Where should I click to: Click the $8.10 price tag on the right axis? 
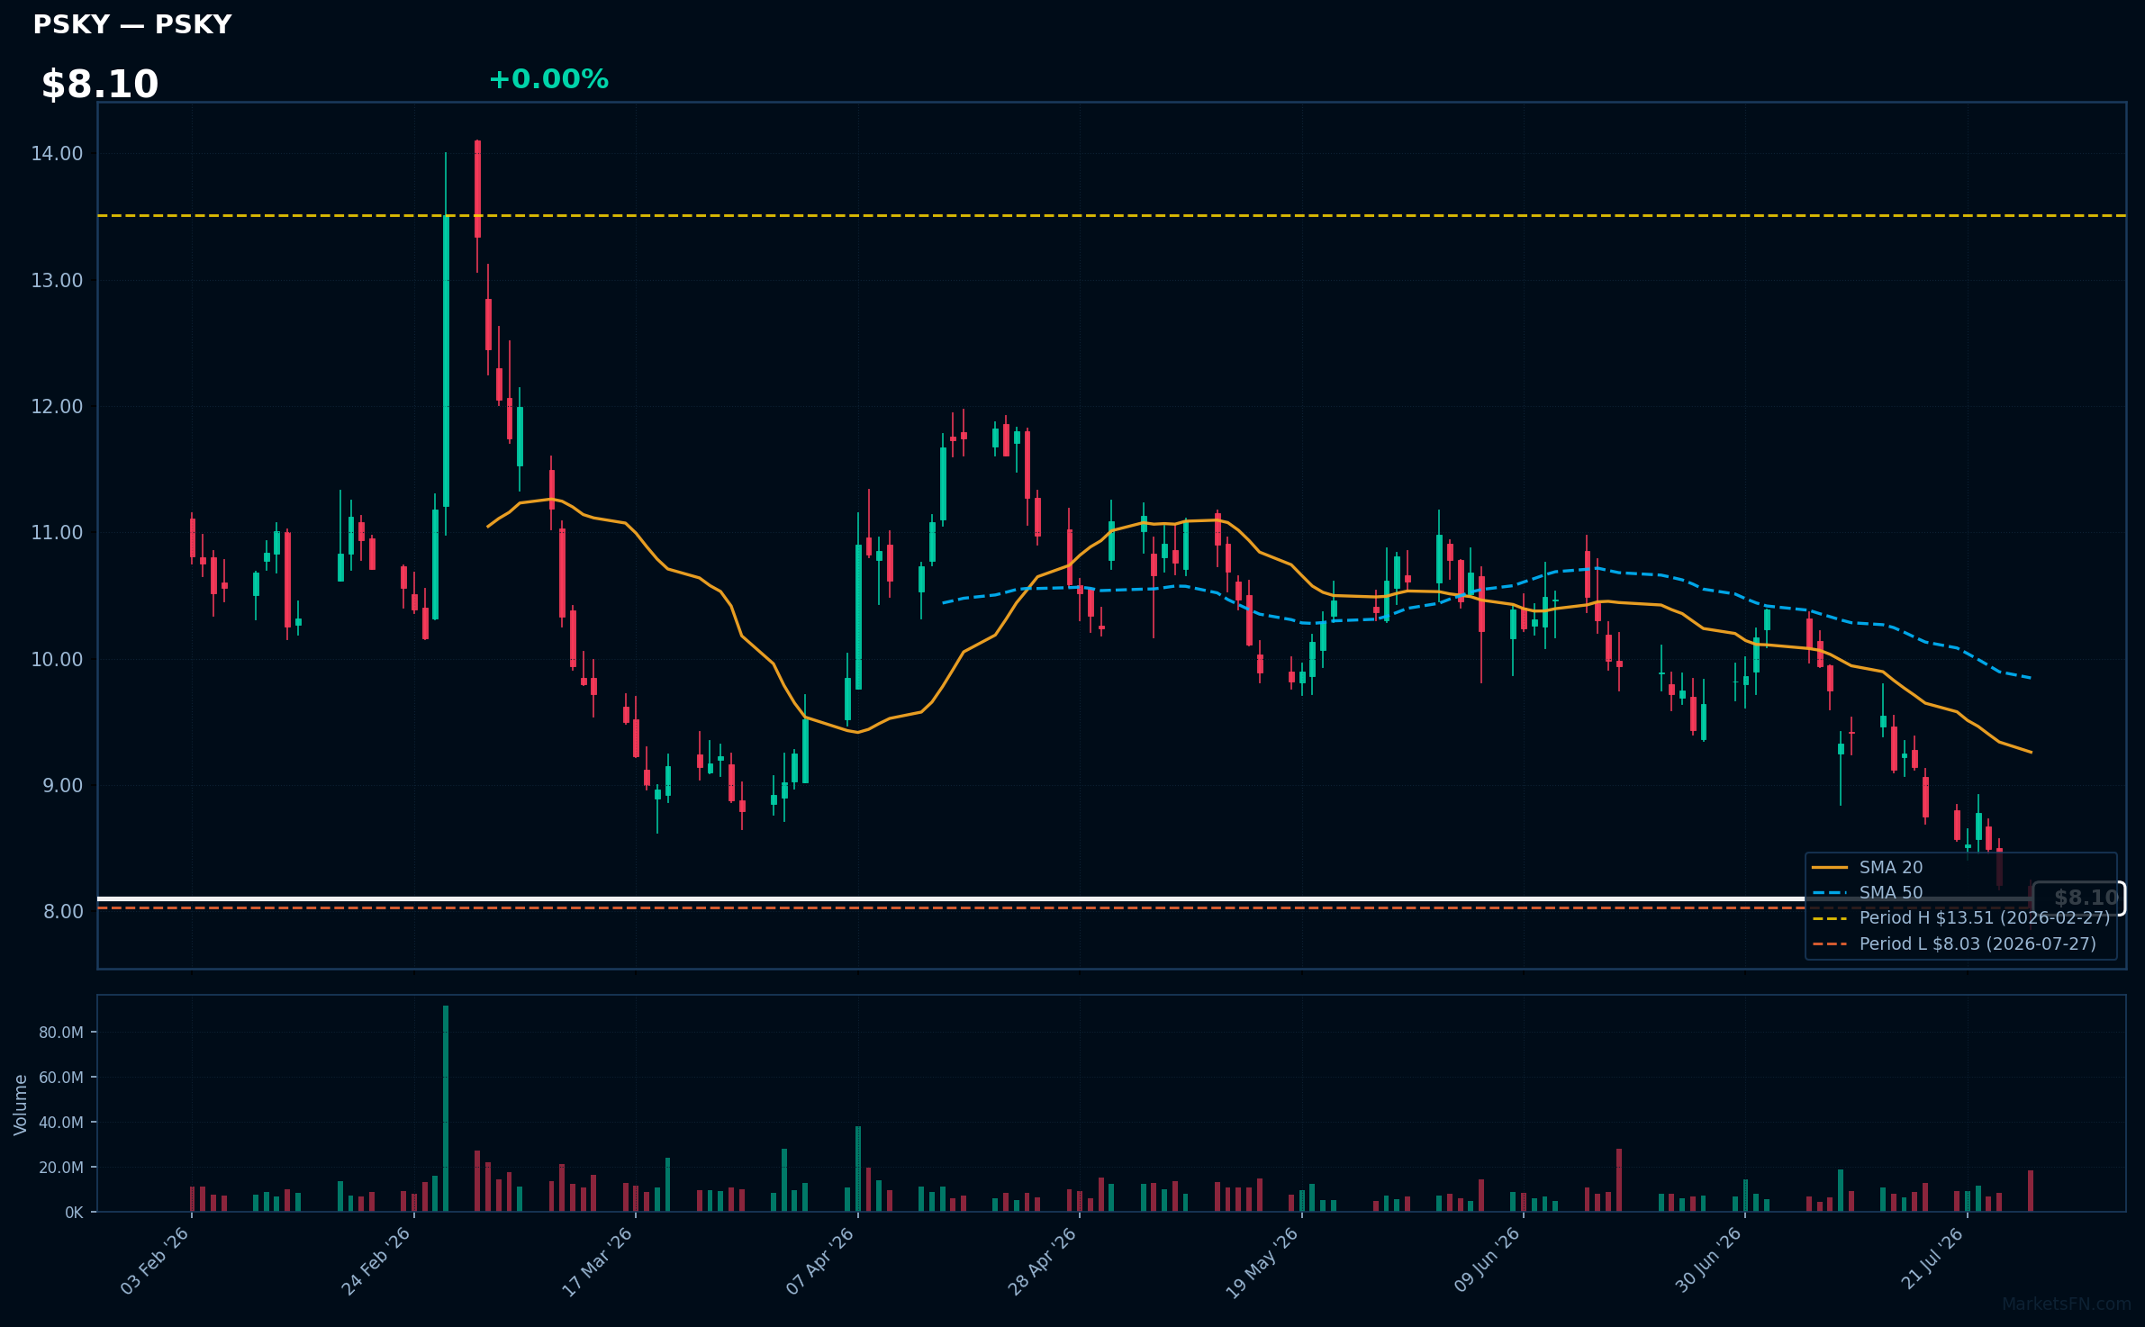coord(2079,898)
